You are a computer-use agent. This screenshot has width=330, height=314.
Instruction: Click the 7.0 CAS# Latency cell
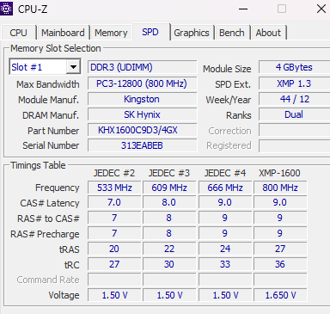click(114, 202)
